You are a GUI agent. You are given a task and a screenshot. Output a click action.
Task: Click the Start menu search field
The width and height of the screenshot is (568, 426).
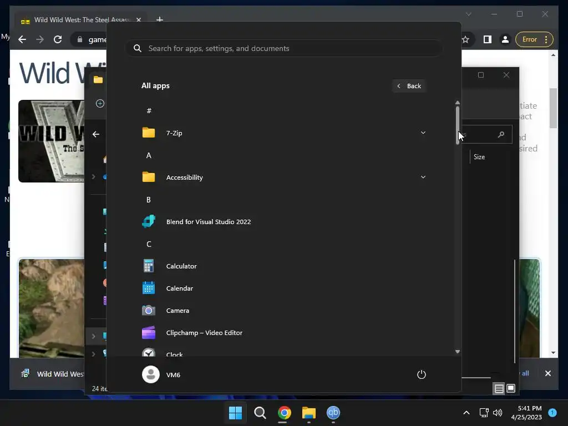click(283, 48)
